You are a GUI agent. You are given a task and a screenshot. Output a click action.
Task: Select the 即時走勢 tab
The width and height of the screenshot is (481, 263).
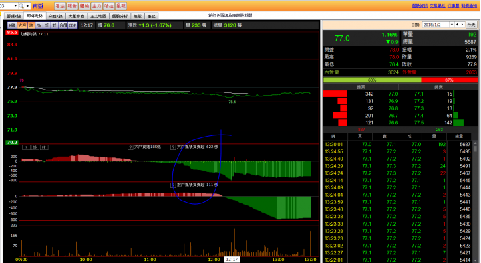[x=35, y=16]
